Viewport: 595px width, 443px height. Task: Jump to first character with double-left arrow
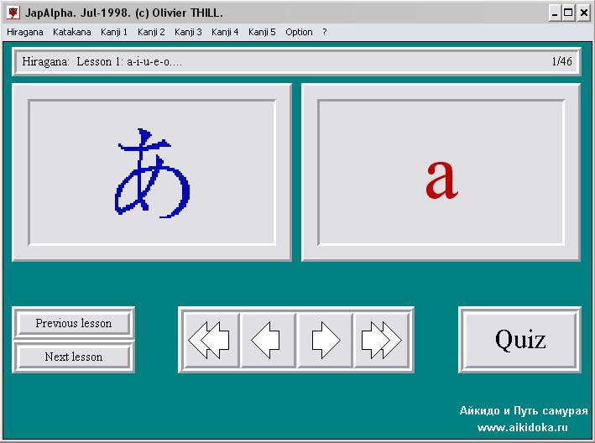click(211, 340)
